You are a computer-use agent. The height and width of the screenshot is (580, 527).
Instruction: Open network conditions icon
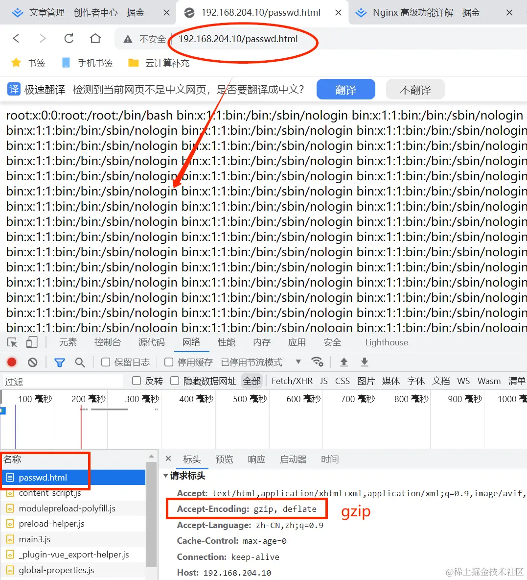coord(318,362)
